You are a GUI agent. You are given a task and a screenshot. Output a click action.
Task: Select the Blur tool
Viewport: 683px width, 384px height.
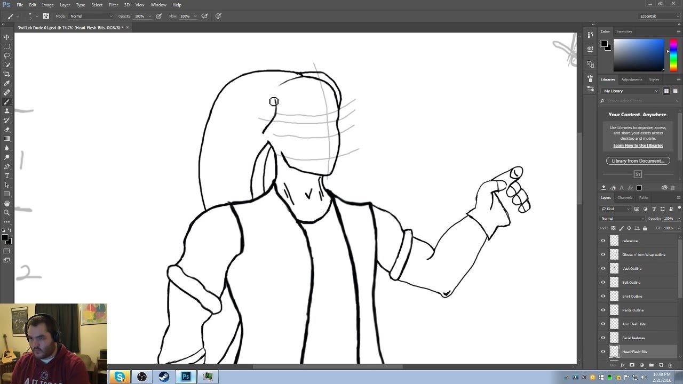pos(7,148)
